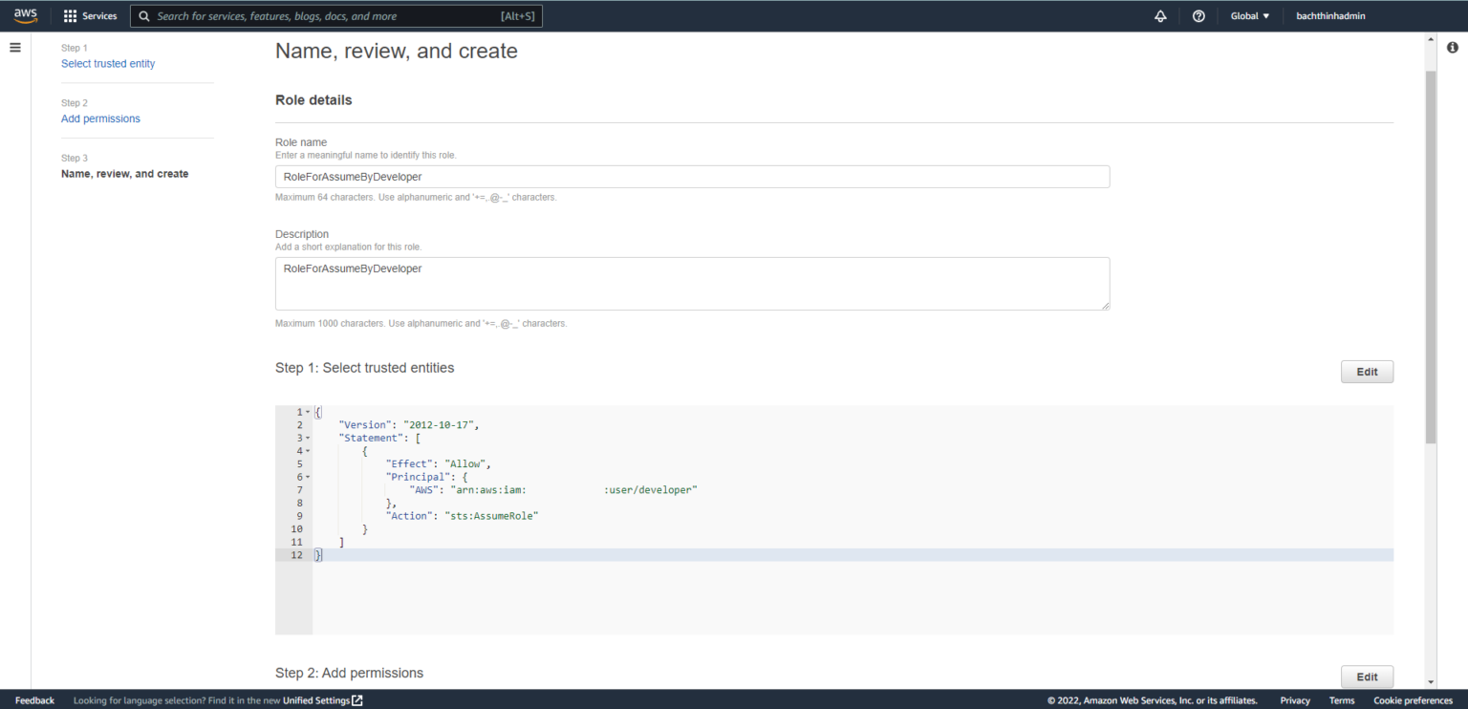
Task: Toggle the hamburger side navigation menu
Action: (15, 48)
